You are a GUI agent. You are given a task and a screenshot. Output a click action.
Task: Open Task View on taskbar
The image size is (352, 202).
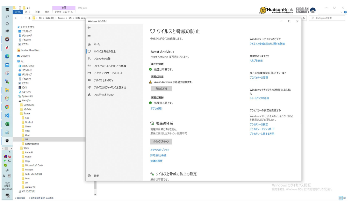click(7, 31)
